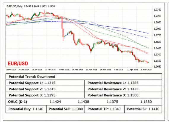Select the "Potential Buy: 1.1340" cell

[x=26, y=109]
